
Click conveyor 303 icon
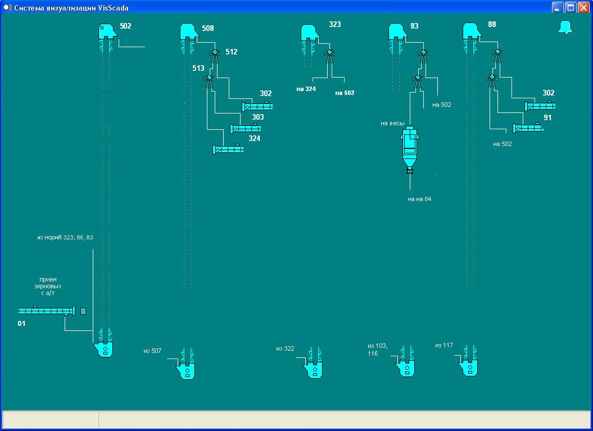246,129
